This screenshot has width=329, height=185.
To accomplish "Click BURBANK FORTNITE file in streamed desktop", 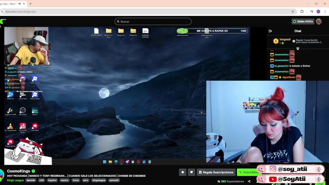I will point(145,33).
